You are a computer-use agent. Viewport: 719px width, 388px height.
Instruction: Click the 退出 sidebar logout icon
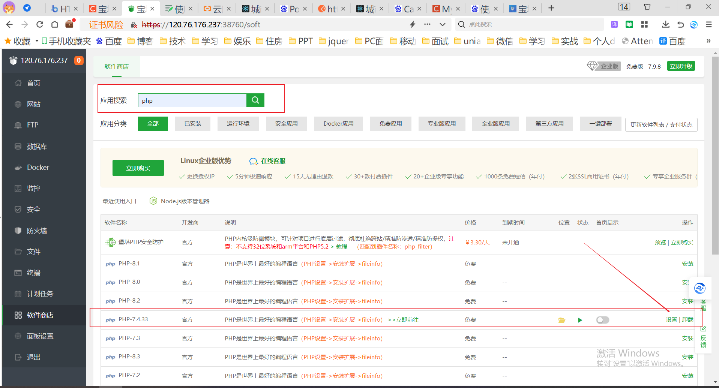[x=18, y=357]
